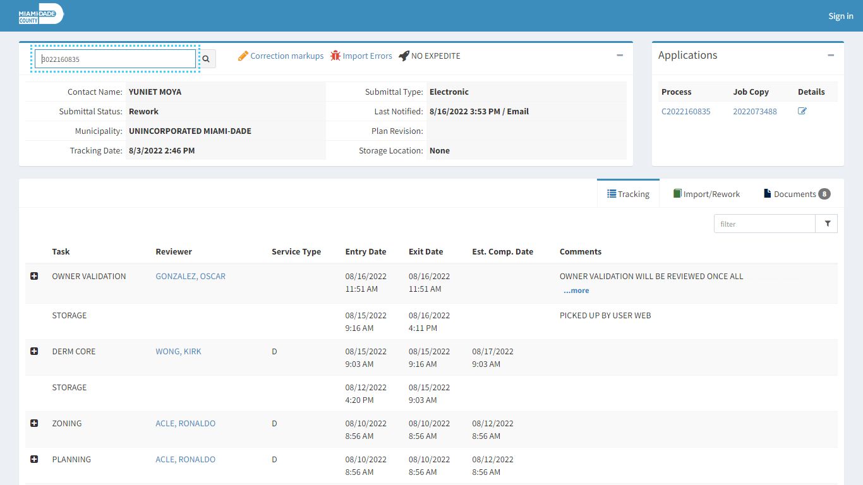Click the Documents count badge 8
The width and height of the screenshot is (863, 485).
tap(824, 194)
